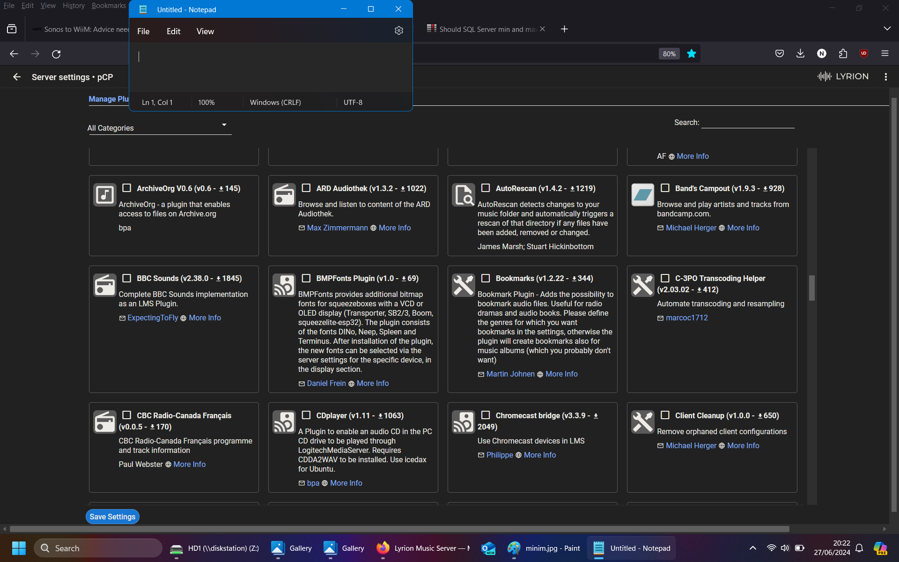
Task: Click the plugin list vertical scrollbar thumb
Action: click(812, 288)
